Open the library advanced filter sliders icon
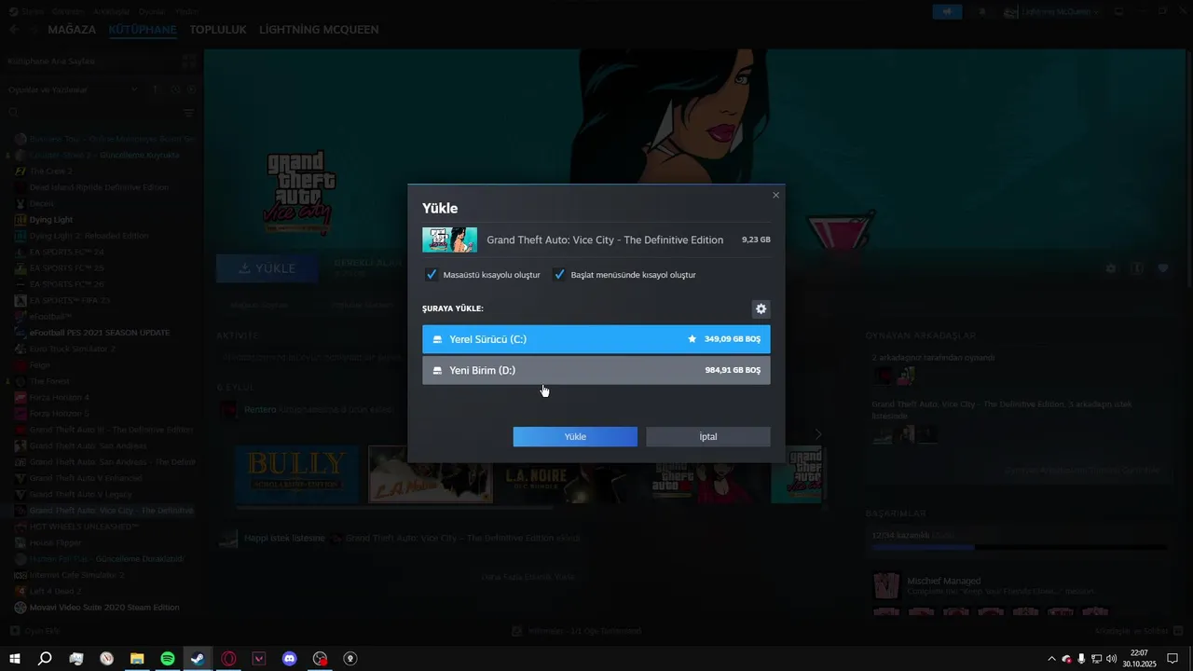Image resolution: width=1193 pixels, height=671 pixels. 189,113
